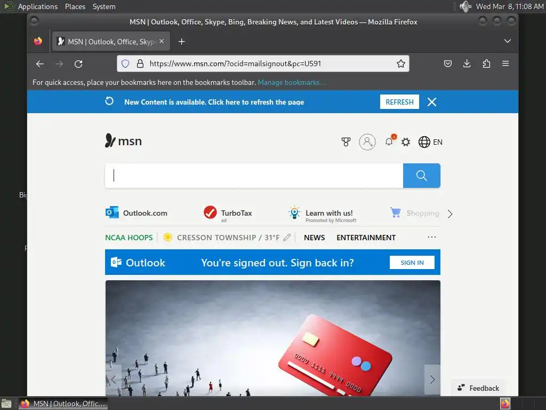This screenshot has width=546, height=410.
Task: Click the Outlook logo in banner
Action: click(x=138, y=263)
